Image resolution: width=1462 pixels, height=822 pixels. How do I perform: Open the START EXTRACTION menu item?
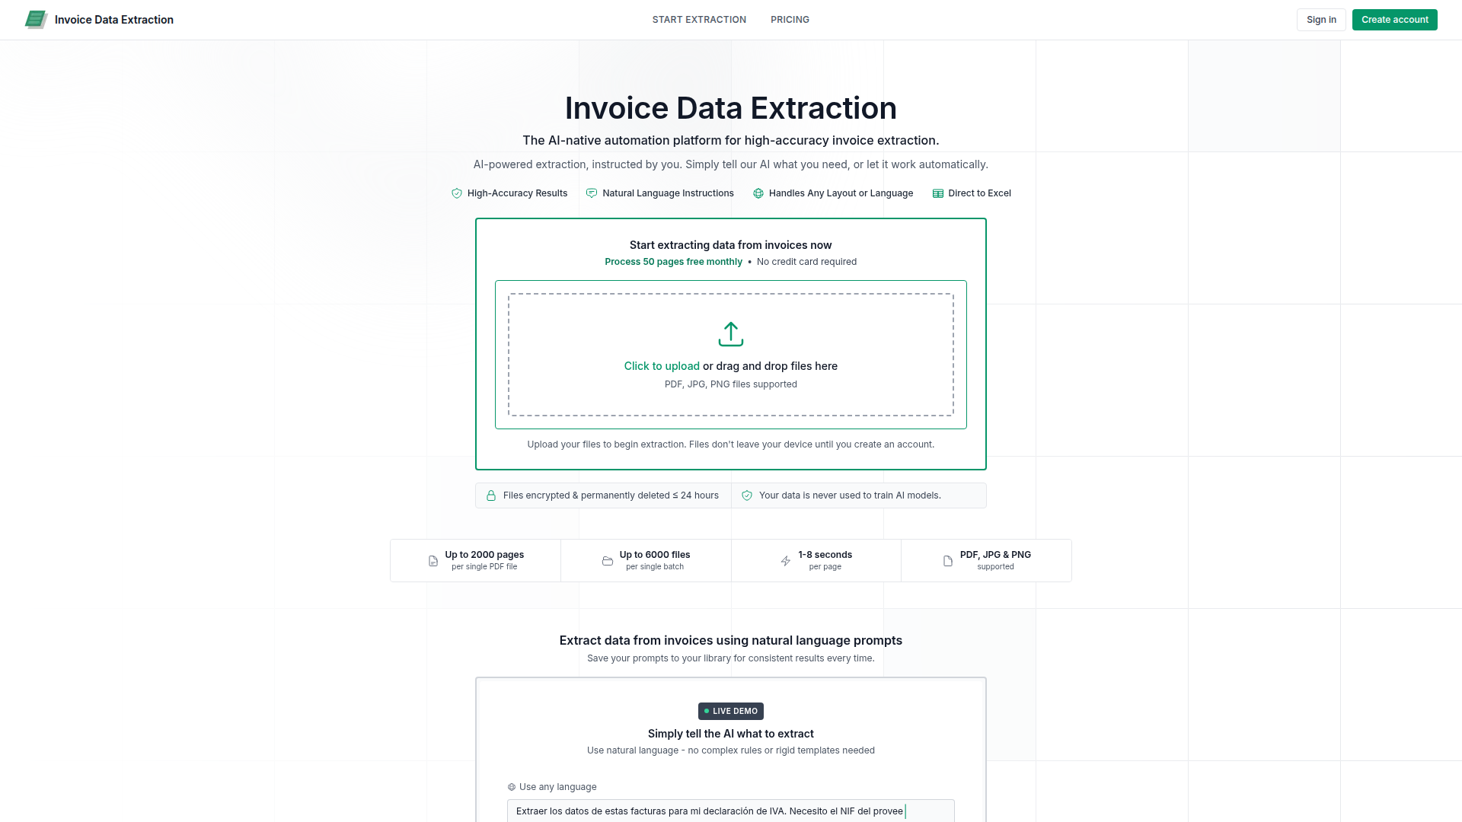pos(699,20)
